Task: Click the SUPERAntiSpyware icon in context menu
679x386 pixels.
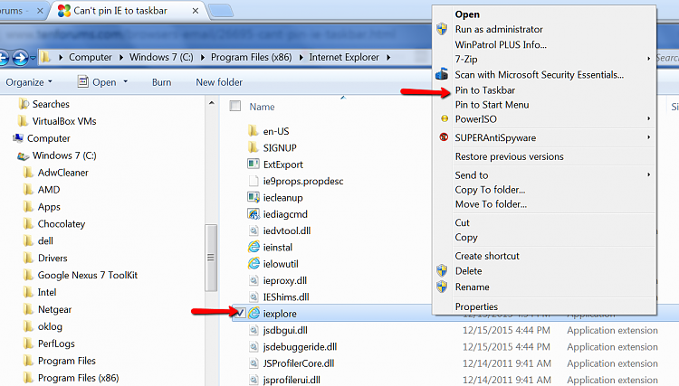Action: (444, 137)
